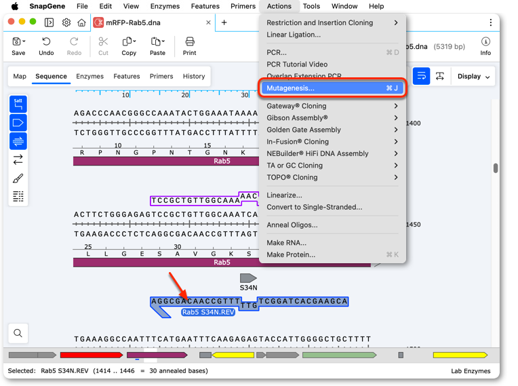
Task: Go to the home icon
Action: coord(81,22)
